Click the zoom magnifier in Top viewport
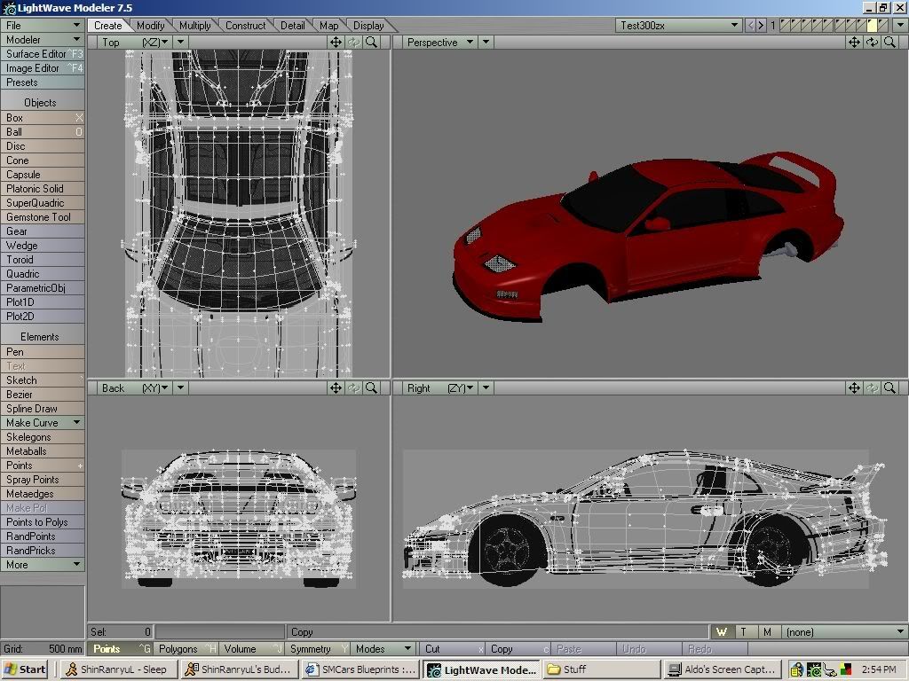 [x=372, y=42]
